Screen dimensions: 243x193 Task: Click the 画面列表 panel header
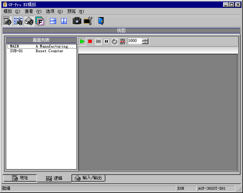click(x=41, y=40)
